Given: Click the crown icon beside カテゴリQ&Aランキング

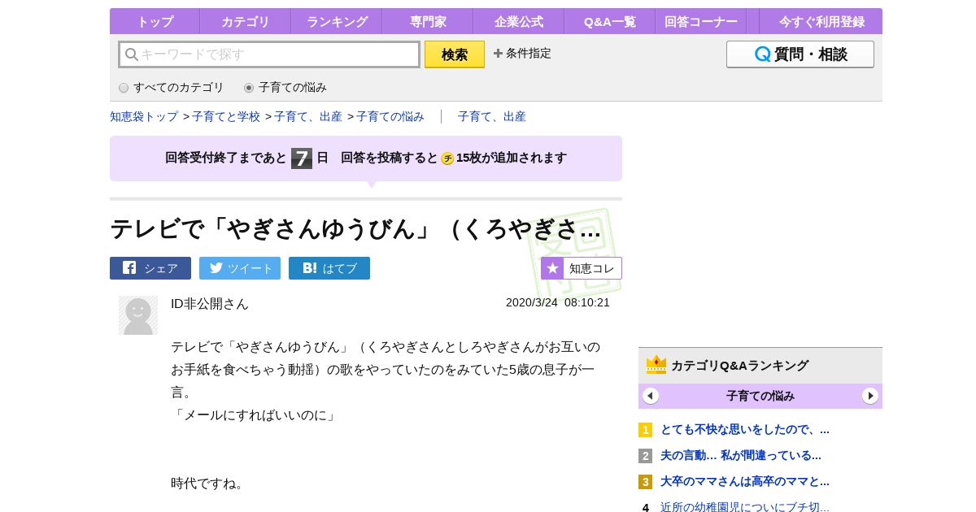Looking at the screenshot, I should [656, 365].
